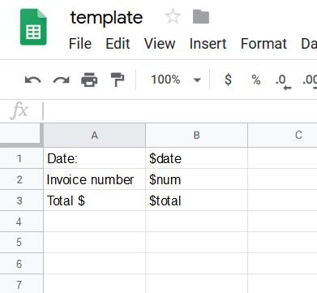The height and width of the screenshot is (293, 317).
Task: Open the zoom 100% dropdown
Action: (176, 80)
